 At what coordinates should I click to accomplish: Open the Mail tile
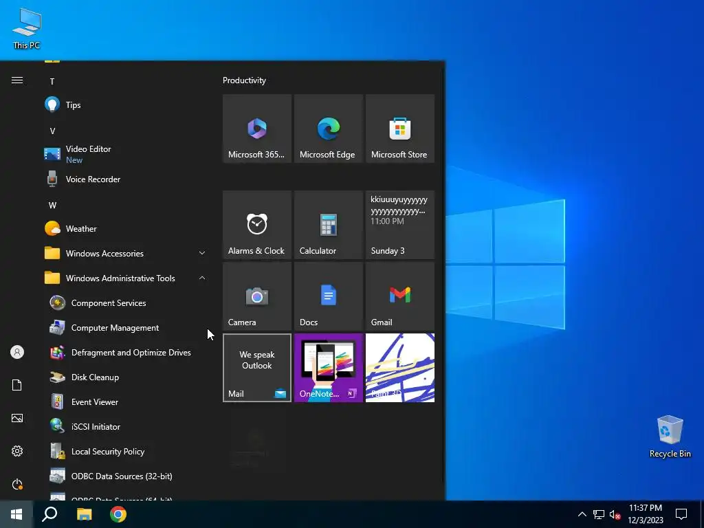257,368
